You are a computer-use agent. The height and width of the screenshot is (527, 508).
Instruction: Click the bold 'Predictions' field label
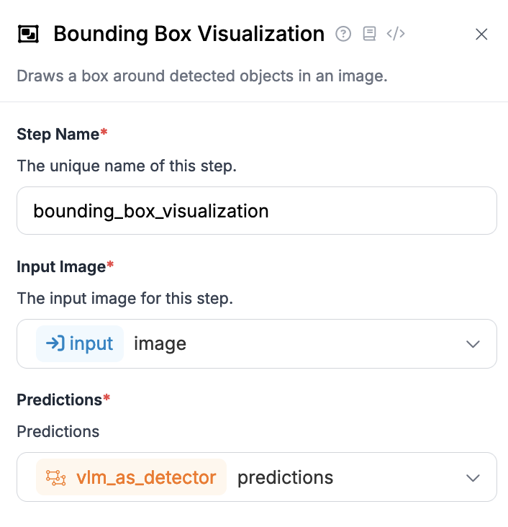(59, 400)
